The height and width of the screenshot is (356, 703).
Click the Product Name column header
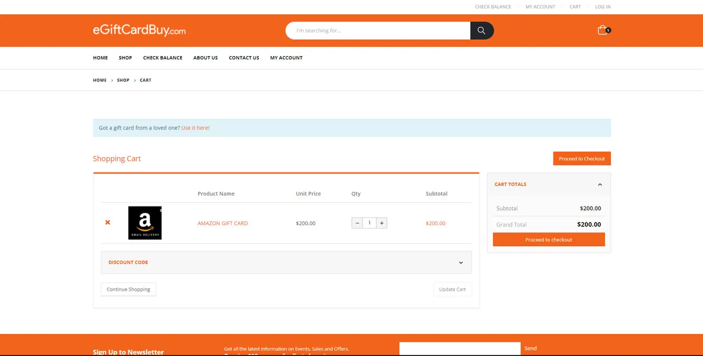point(216,193)
